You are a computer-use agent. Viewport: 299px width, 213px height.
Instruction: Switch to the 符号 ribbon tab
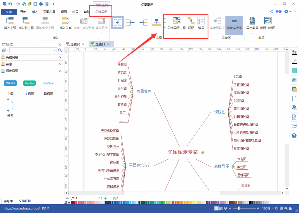pyautogui.click(x=75, y=12)
